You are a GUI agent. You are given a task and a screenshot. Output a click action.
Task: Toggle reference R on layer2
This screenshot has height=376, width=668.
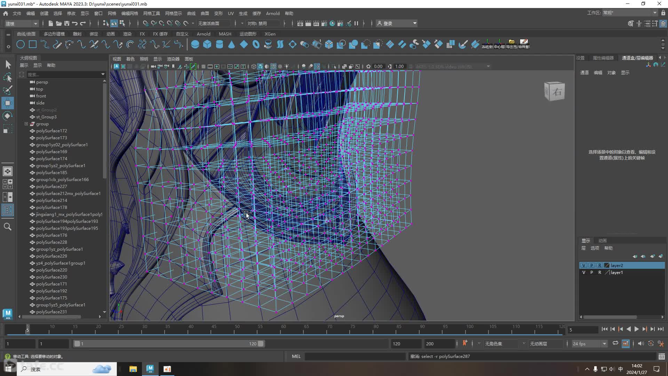[x=600, y=265]
